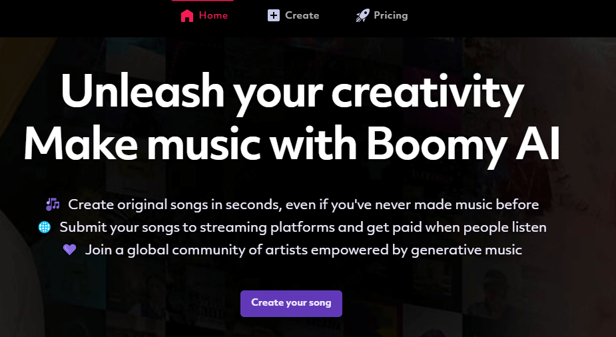Click empty black navigation bar right of Pricing
Viewport: 616px width, 337px height.
pos(519,17)
